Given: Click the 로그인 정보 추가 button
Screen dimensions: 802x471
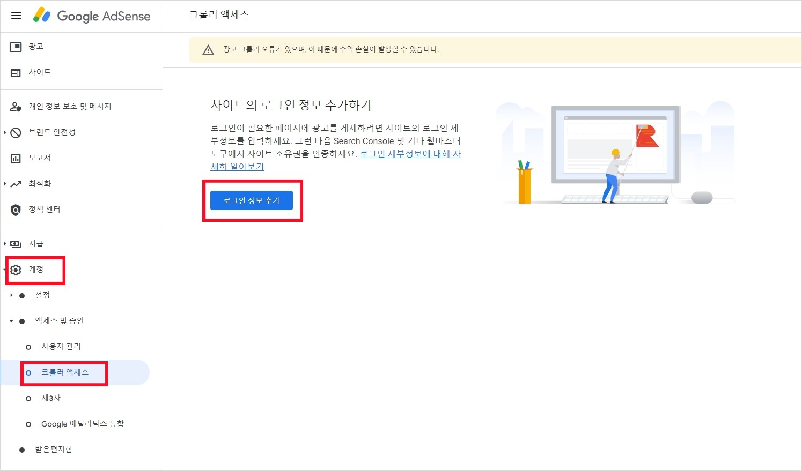Looking at the screenshot, I should point(252,200).
